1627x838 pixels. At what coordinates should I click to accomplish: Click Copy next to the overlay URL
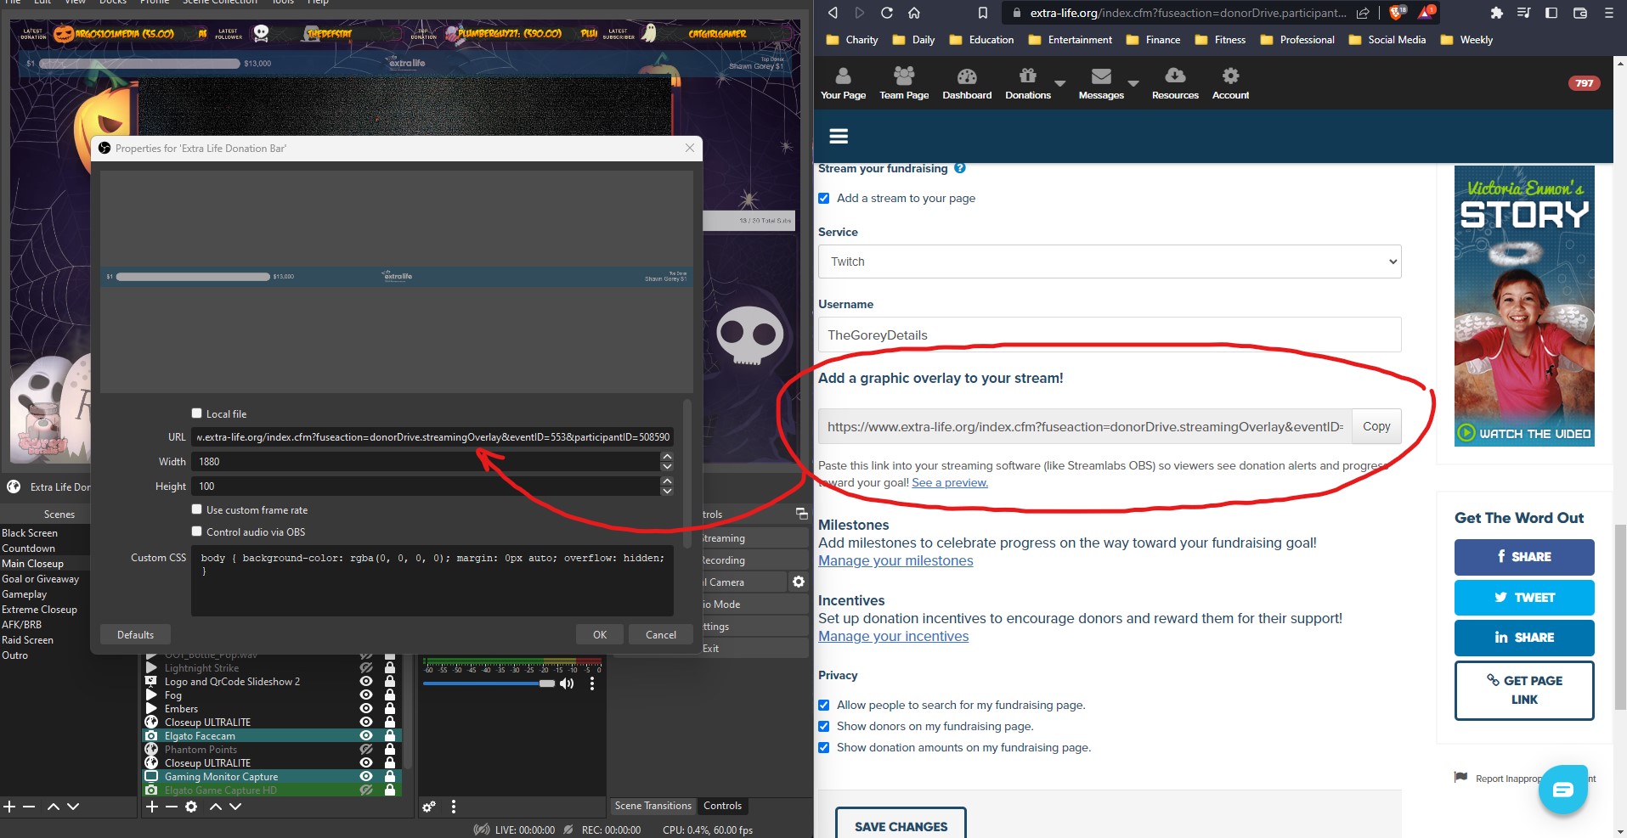(1376, 426)
